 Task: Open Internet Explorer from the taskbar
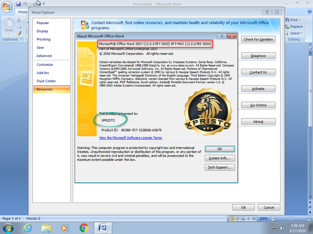click(27, 228)
